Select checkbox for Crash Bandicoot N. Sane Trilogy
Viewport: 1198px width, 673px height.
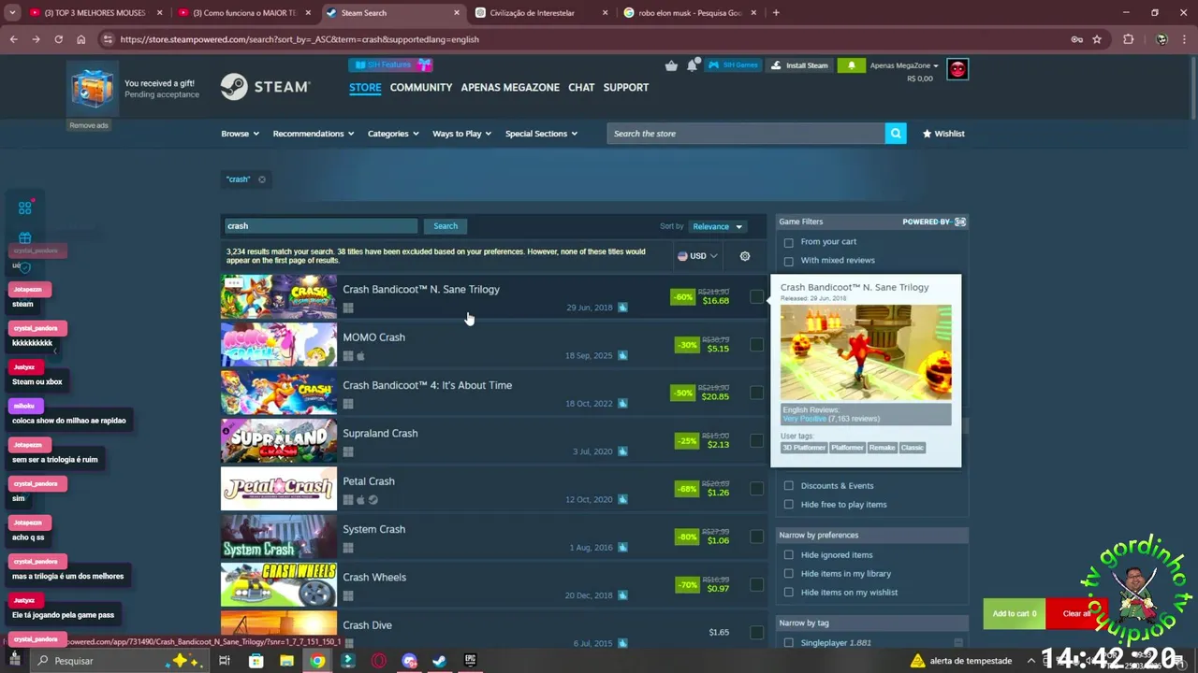point(756,296)
